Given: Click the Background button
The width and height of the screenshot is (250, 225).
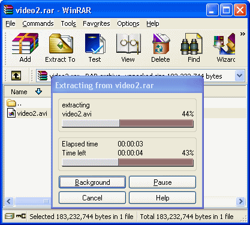Looking at the screenshot, I should coord(92,182).
